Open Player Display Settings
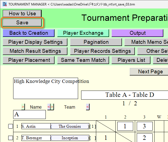Viewport: 168px width, 142px height. (35, 42)
